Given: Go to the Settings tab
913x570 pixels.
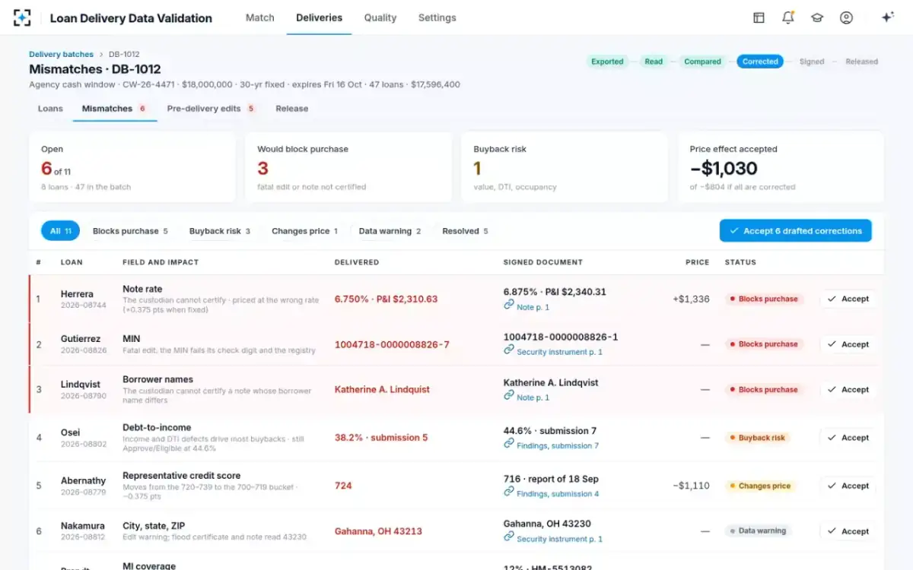Looking at the screenshot, I should pyautogui.click(x=437, y=17).
